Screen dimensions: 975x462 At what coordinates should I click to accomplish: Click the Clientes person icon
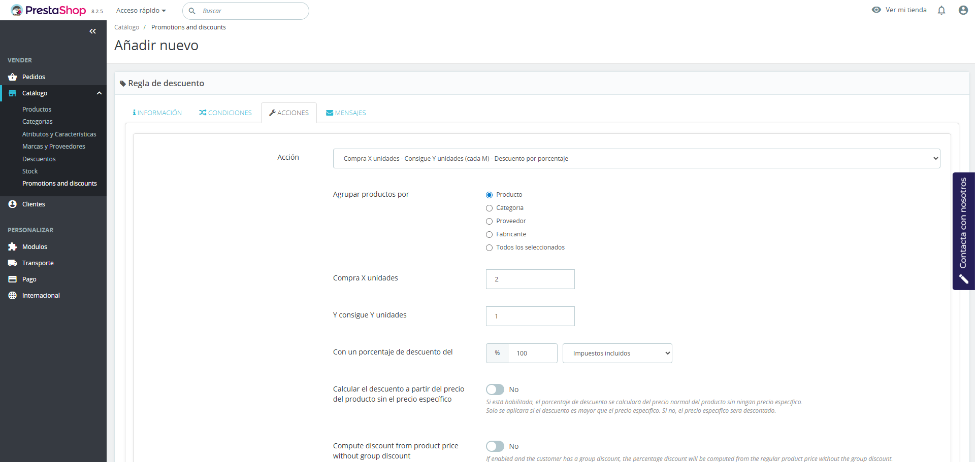(x=13, y=204)
